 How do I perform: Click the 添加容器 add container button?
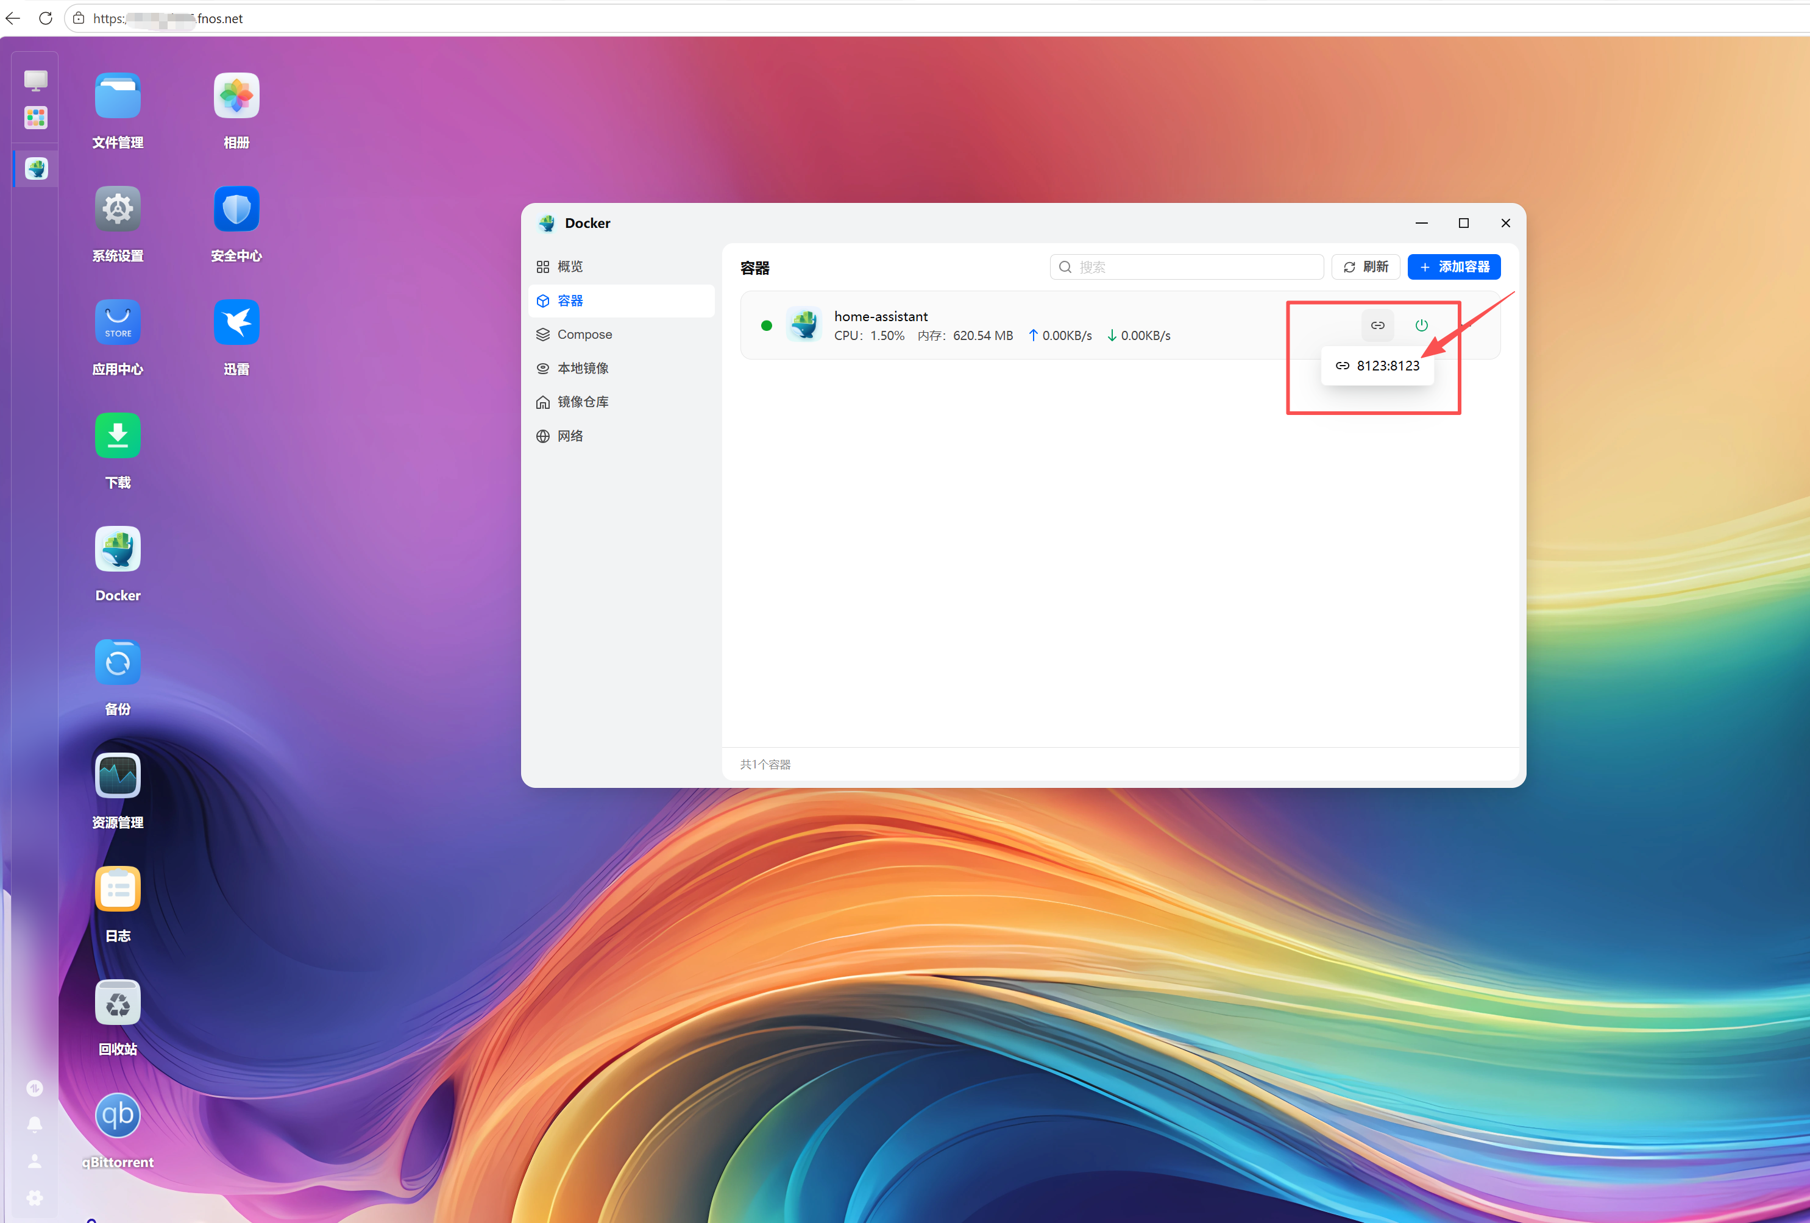pos(1453,267)
